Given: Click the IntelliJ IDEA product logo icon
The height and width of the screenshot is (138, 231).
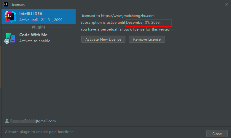Looking at the screenshot, I should pos(10,17).
